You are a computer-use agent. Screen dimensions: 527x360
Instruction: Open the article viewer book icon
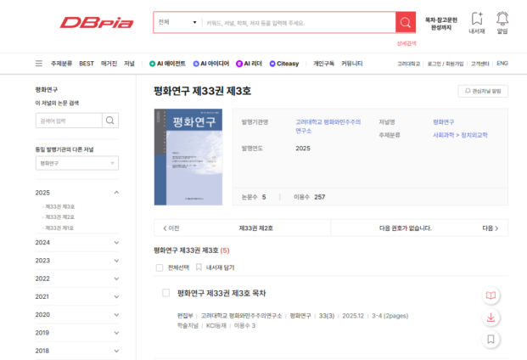(x=491, y=295)
